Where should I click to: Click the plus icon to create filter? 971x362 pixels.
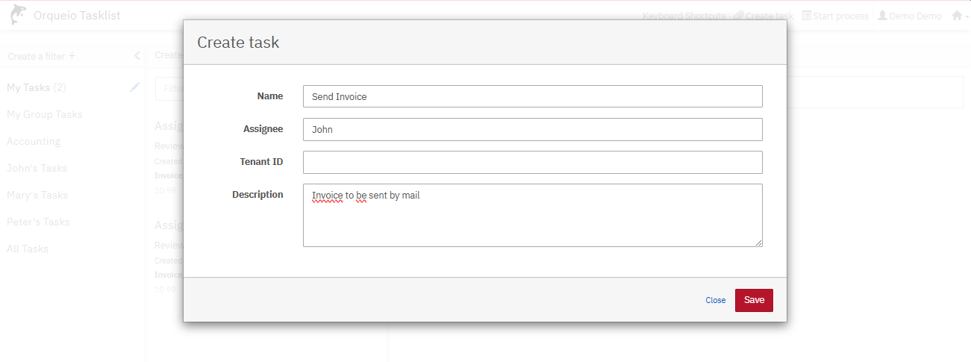72,56
